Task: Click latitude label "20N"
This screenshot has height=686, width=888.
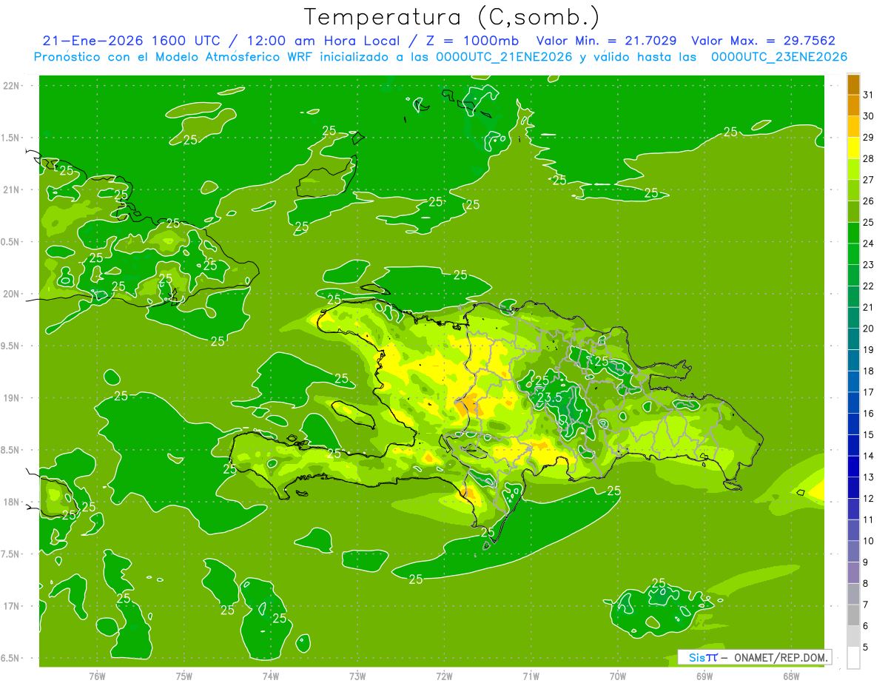Action: (x=13, y=294)
